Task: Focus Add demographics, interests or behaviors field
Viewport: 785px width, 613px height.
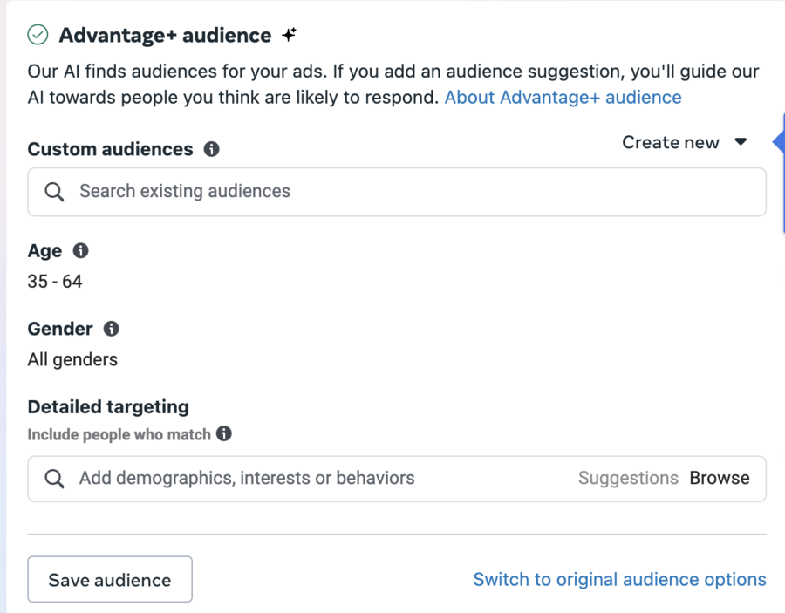Action: (x=397, y=479)
